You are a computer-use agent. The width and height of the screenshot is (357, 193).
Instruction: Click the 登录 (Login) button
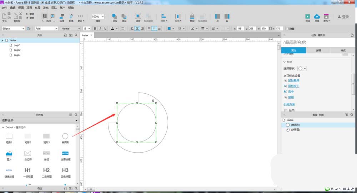click(x=343, y=17)
